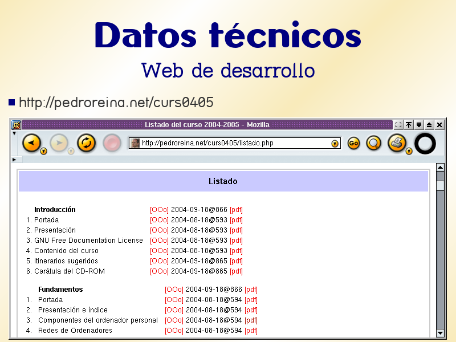This screenshot has height=342, width=456.
Task: Open the [pdf] link for Portada
Action: [237, 219]
